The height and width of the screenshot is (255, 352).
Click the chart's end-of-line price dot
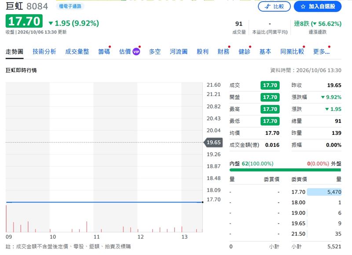point(202,202)
